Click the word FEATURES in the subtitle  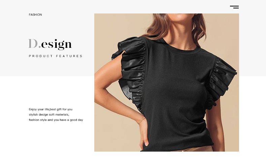pyautogui.click(x=69, y=56)
